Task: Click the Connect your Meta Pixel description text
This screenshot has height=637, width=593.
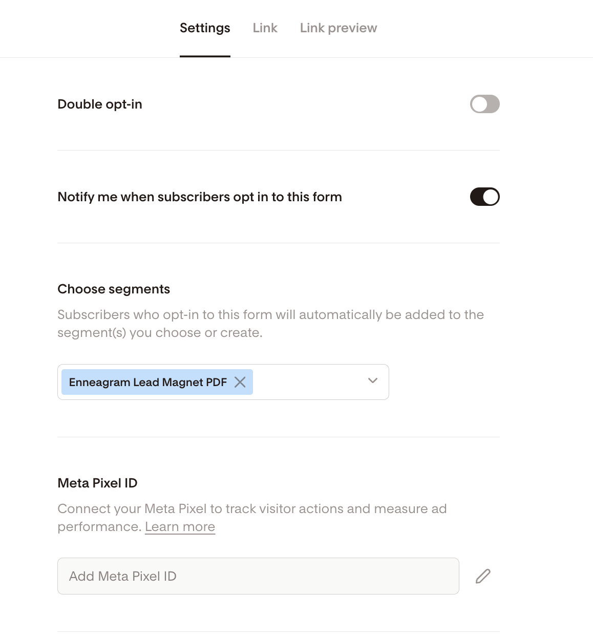Action: coord(252,509)
